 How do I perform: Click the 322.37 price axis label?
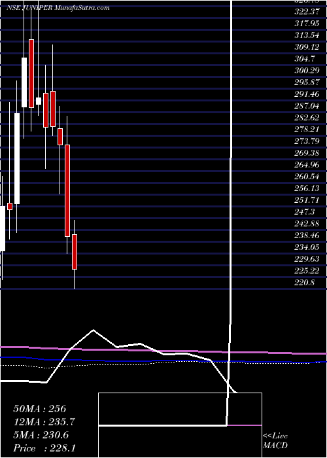307,11
